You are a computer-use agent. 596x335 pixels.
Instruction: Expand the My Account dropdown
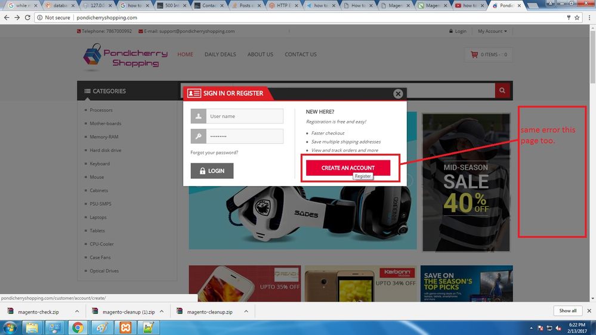click(492, 31)
